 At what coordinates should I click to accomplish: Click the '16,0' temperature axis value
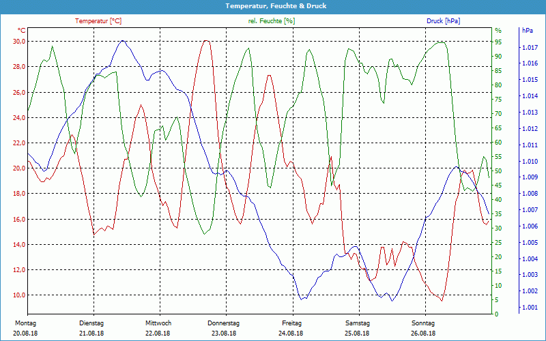pos(19,219)
